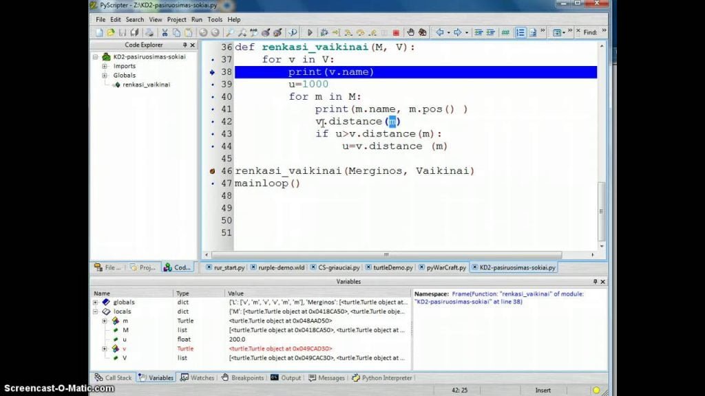This screenshot has height=396, width=705.
Task: Click the Debug gear icon
Action: pos(324,32)
